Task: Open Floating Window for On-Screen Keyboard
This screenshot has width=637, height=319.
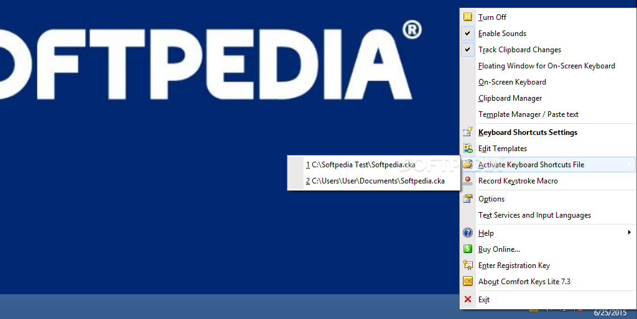Action: (547, 66)
